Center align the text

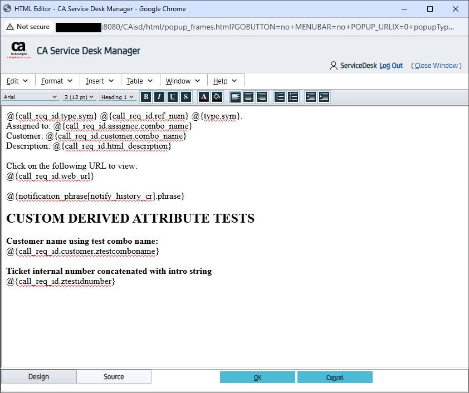[248, 97]
